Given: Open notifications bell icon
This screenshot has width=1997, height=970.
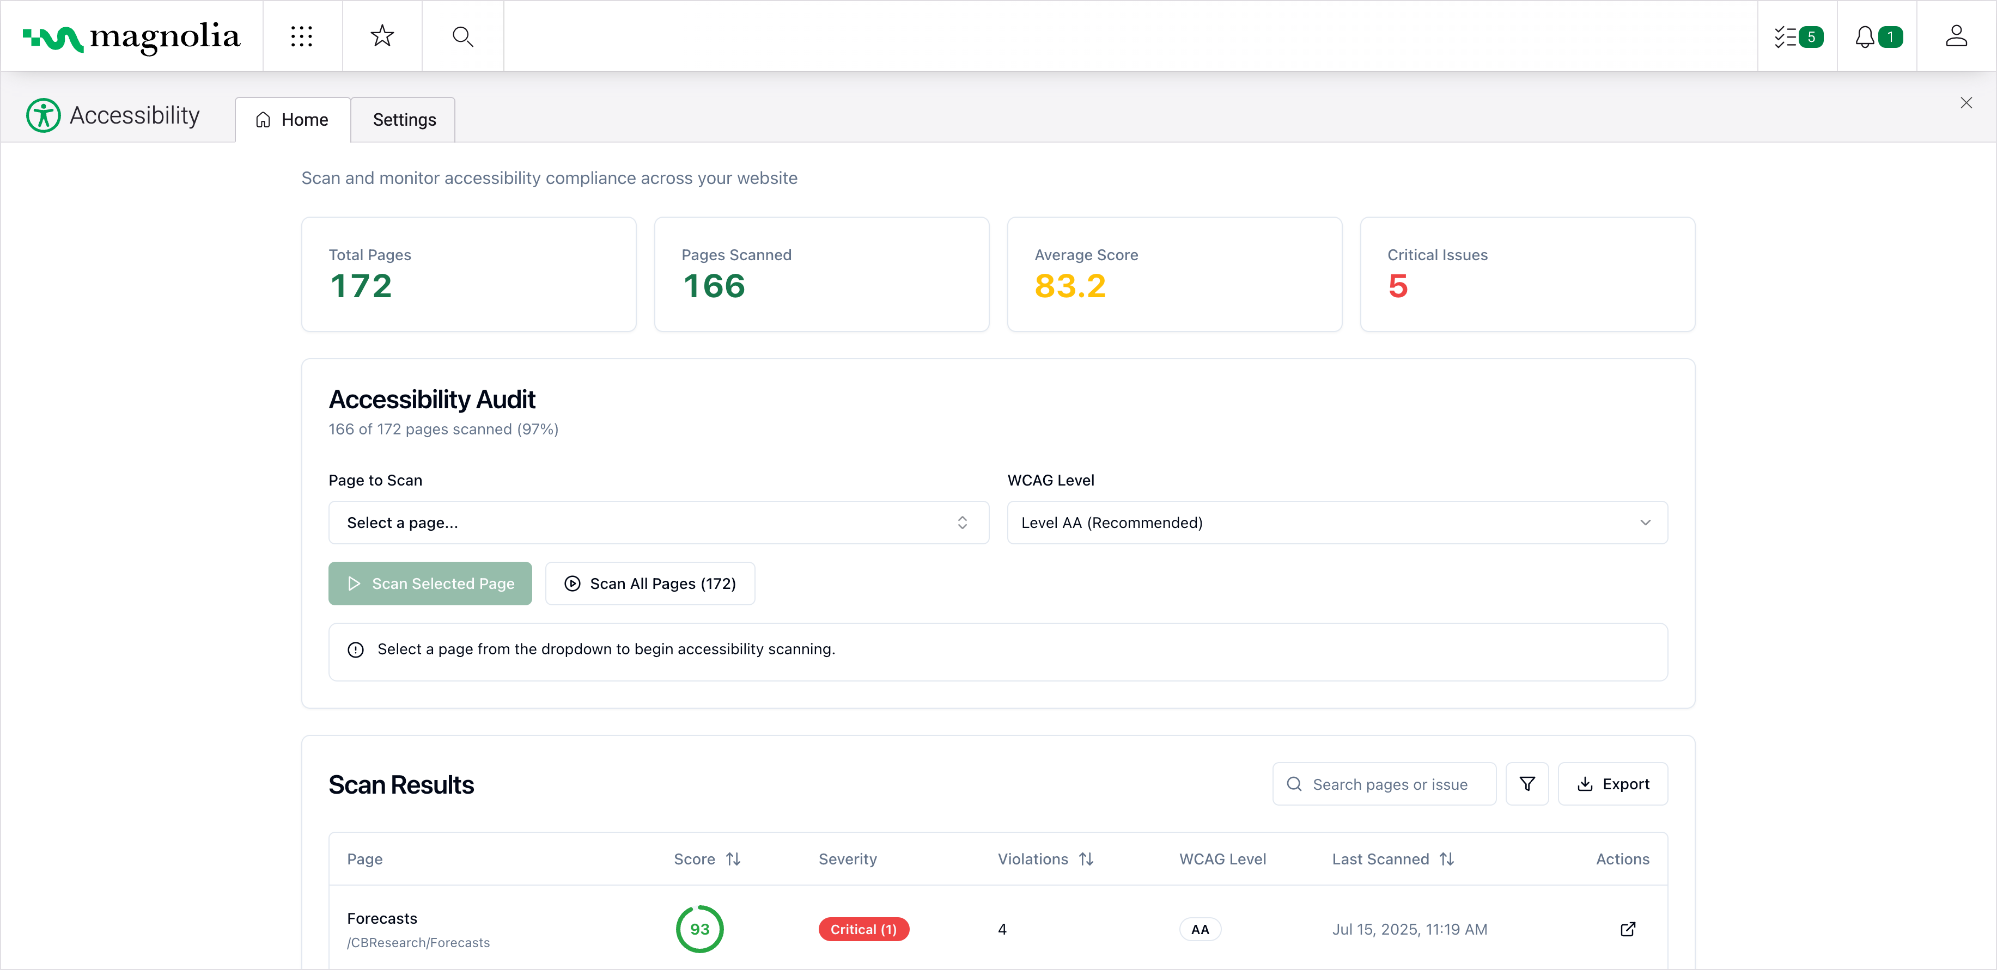Looking at the screenshot, I should click(1877, 36).
